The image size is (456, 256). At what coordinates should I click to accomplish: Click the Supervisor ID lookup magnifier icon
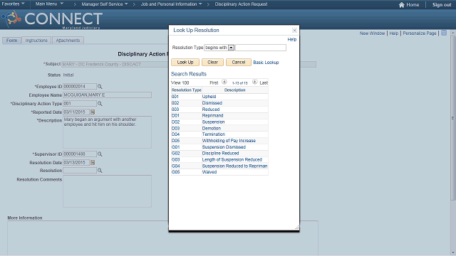(100, 154)
